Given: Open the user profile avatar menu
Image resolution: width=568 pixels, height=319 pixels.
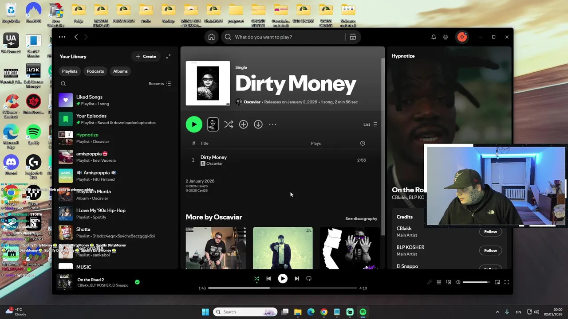Looking at the screenshot, I should [462, 37].
